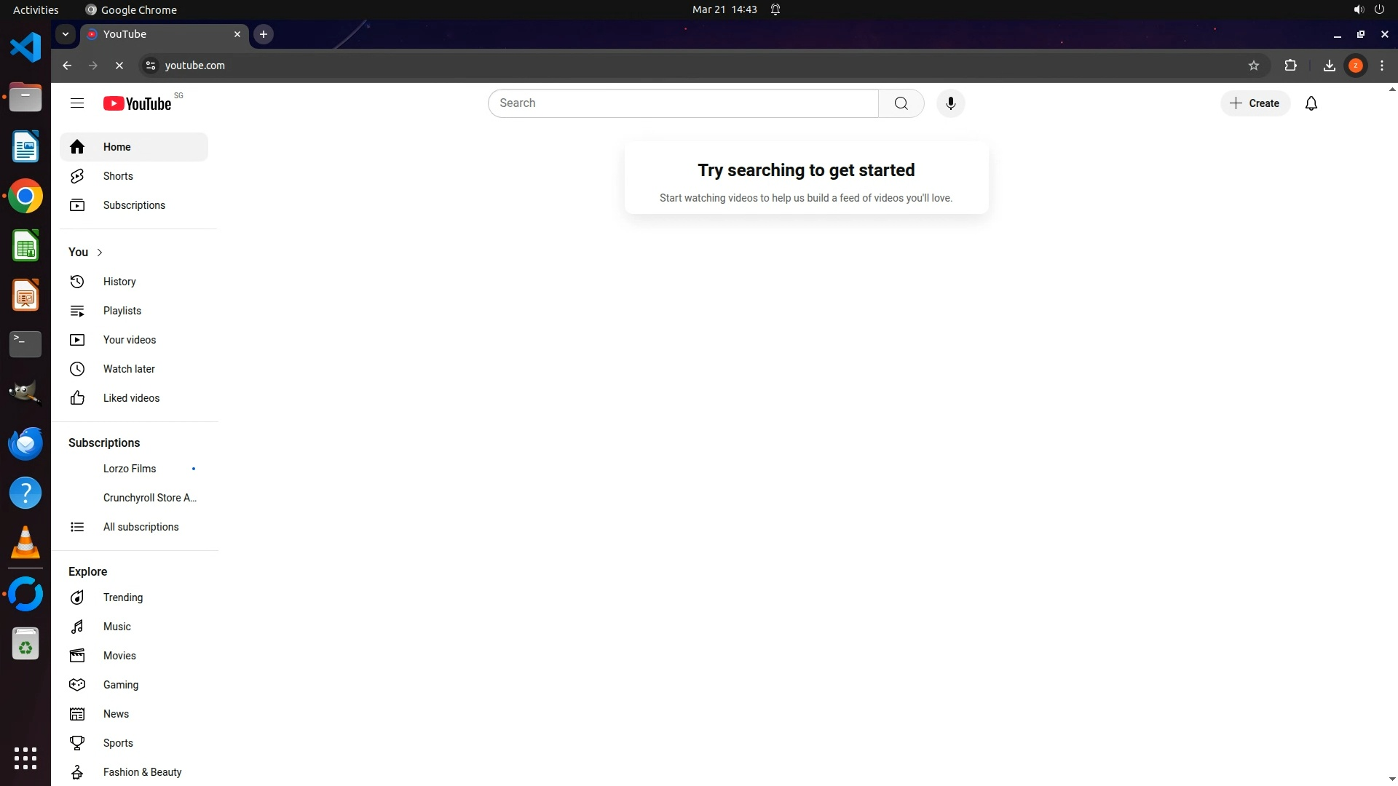The width and height of the screenshot is (1398, 786).
Task: Launch VLC from the Ubuntu dock
Action: [25, 542]
